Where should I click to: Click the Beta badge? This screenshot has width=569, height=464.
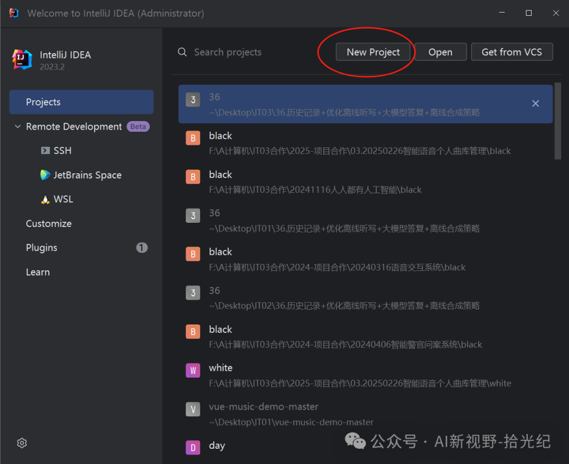[x=138, y=126]
